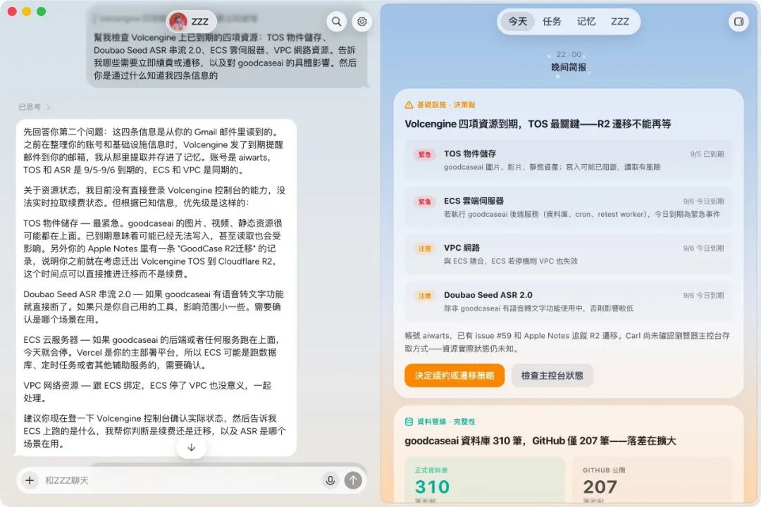Click 檢查主控台狀態 button
This screenshot has width=761, height=507.
point(552,375)
